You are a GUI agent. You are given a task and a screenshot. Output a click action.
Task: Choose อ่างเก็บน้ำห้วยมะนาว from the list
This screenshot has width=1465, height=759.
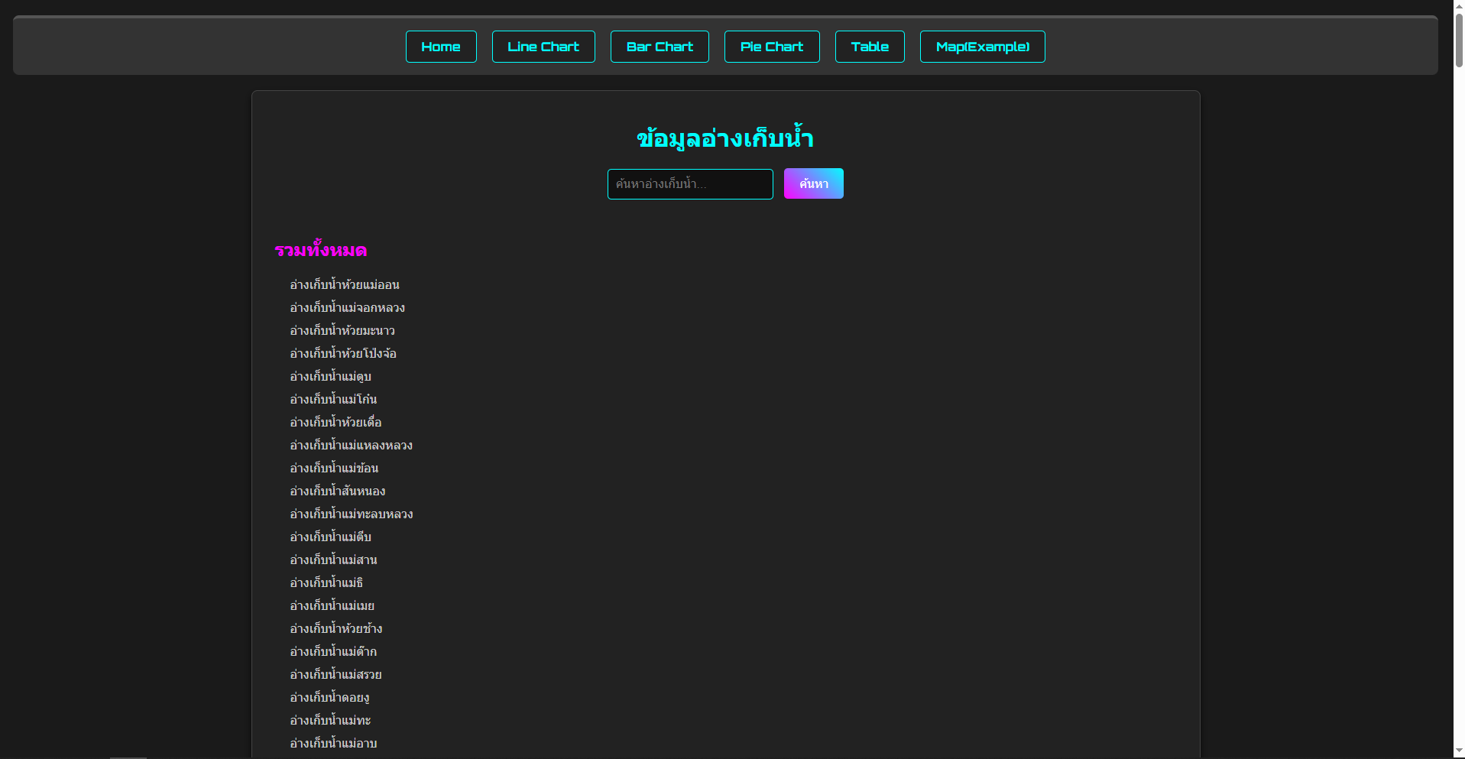click(x=342, y=331)
